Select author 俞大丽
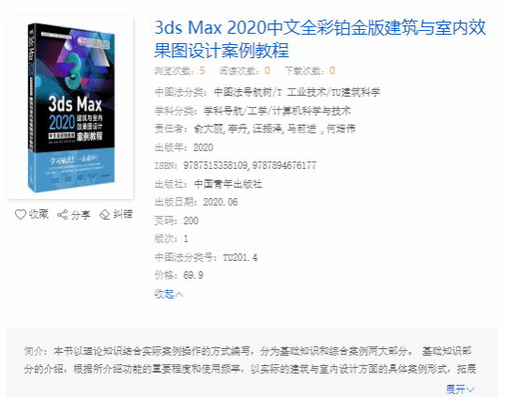This screenshot has width=505, height=397. point(208,130)
